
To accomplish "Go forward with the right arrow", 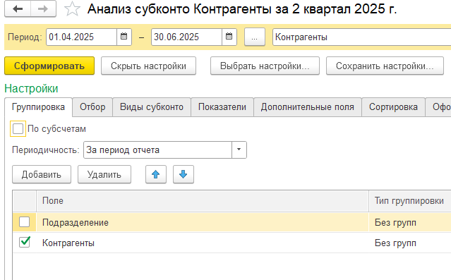I will 43,9.
